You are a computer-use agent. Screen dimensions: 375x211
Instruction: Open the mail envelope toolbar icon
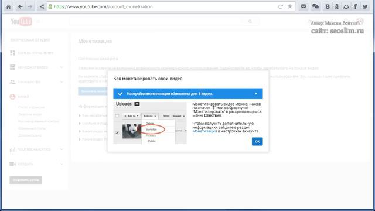point(304,6)
